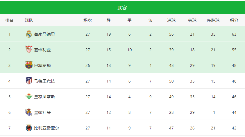Open the 马德里竞技 team link
245x137 pixels.
click(x=44, y=81)
